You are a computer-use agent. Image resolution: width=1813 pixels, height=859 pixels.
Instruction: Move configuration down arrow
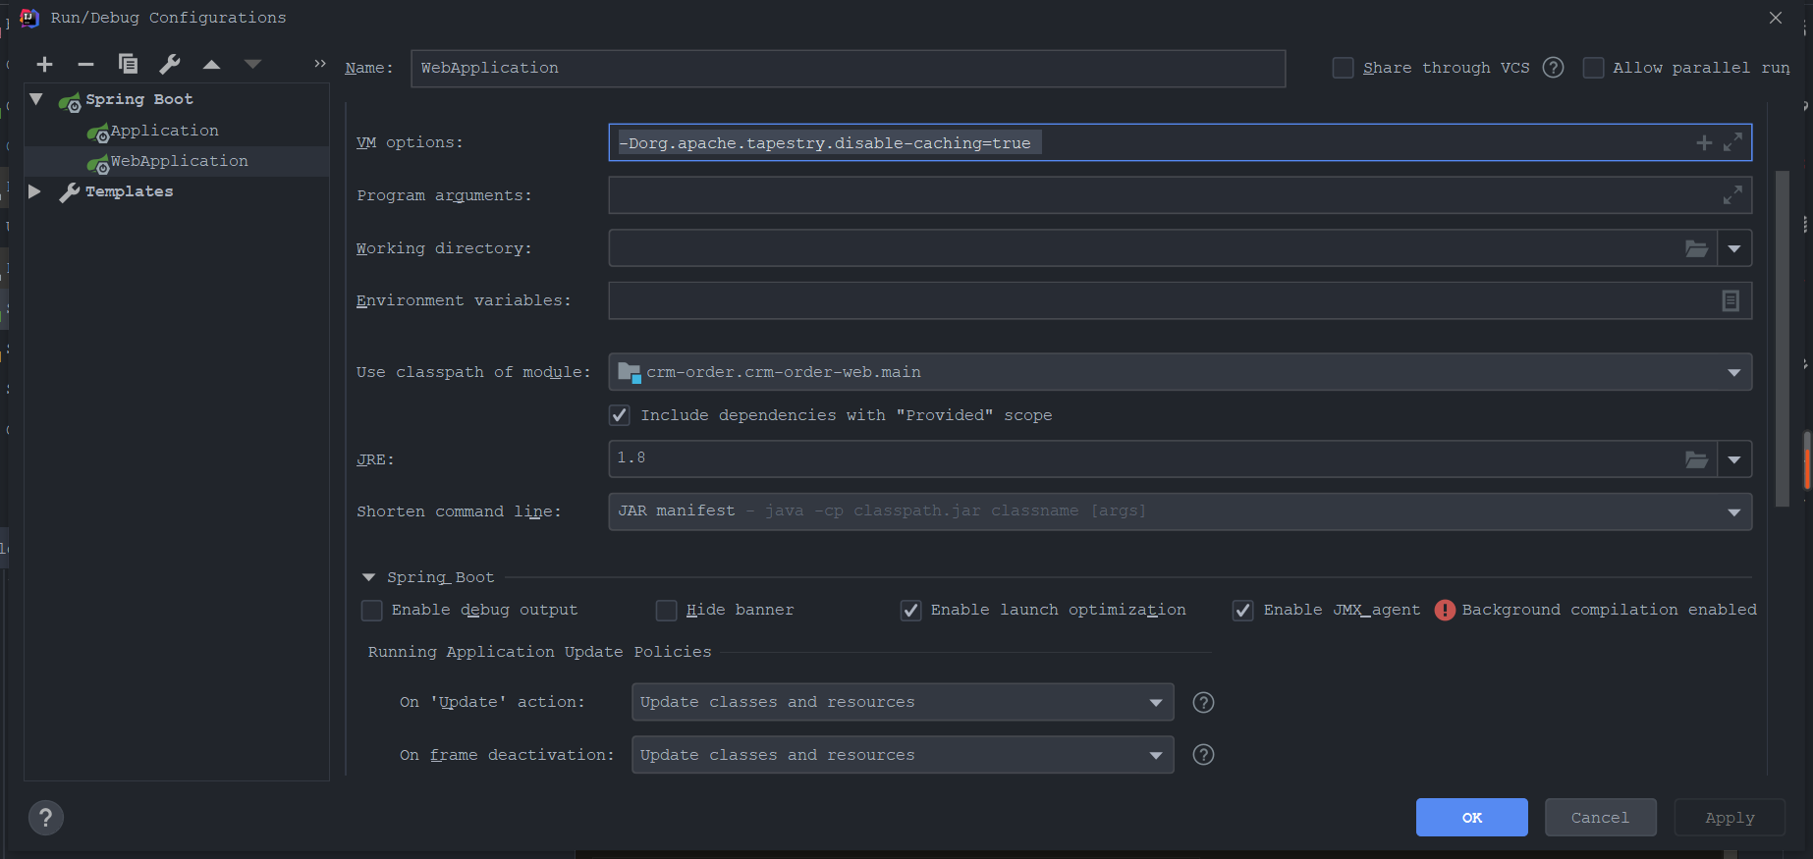pyautogui.click(x=252, y=65)
